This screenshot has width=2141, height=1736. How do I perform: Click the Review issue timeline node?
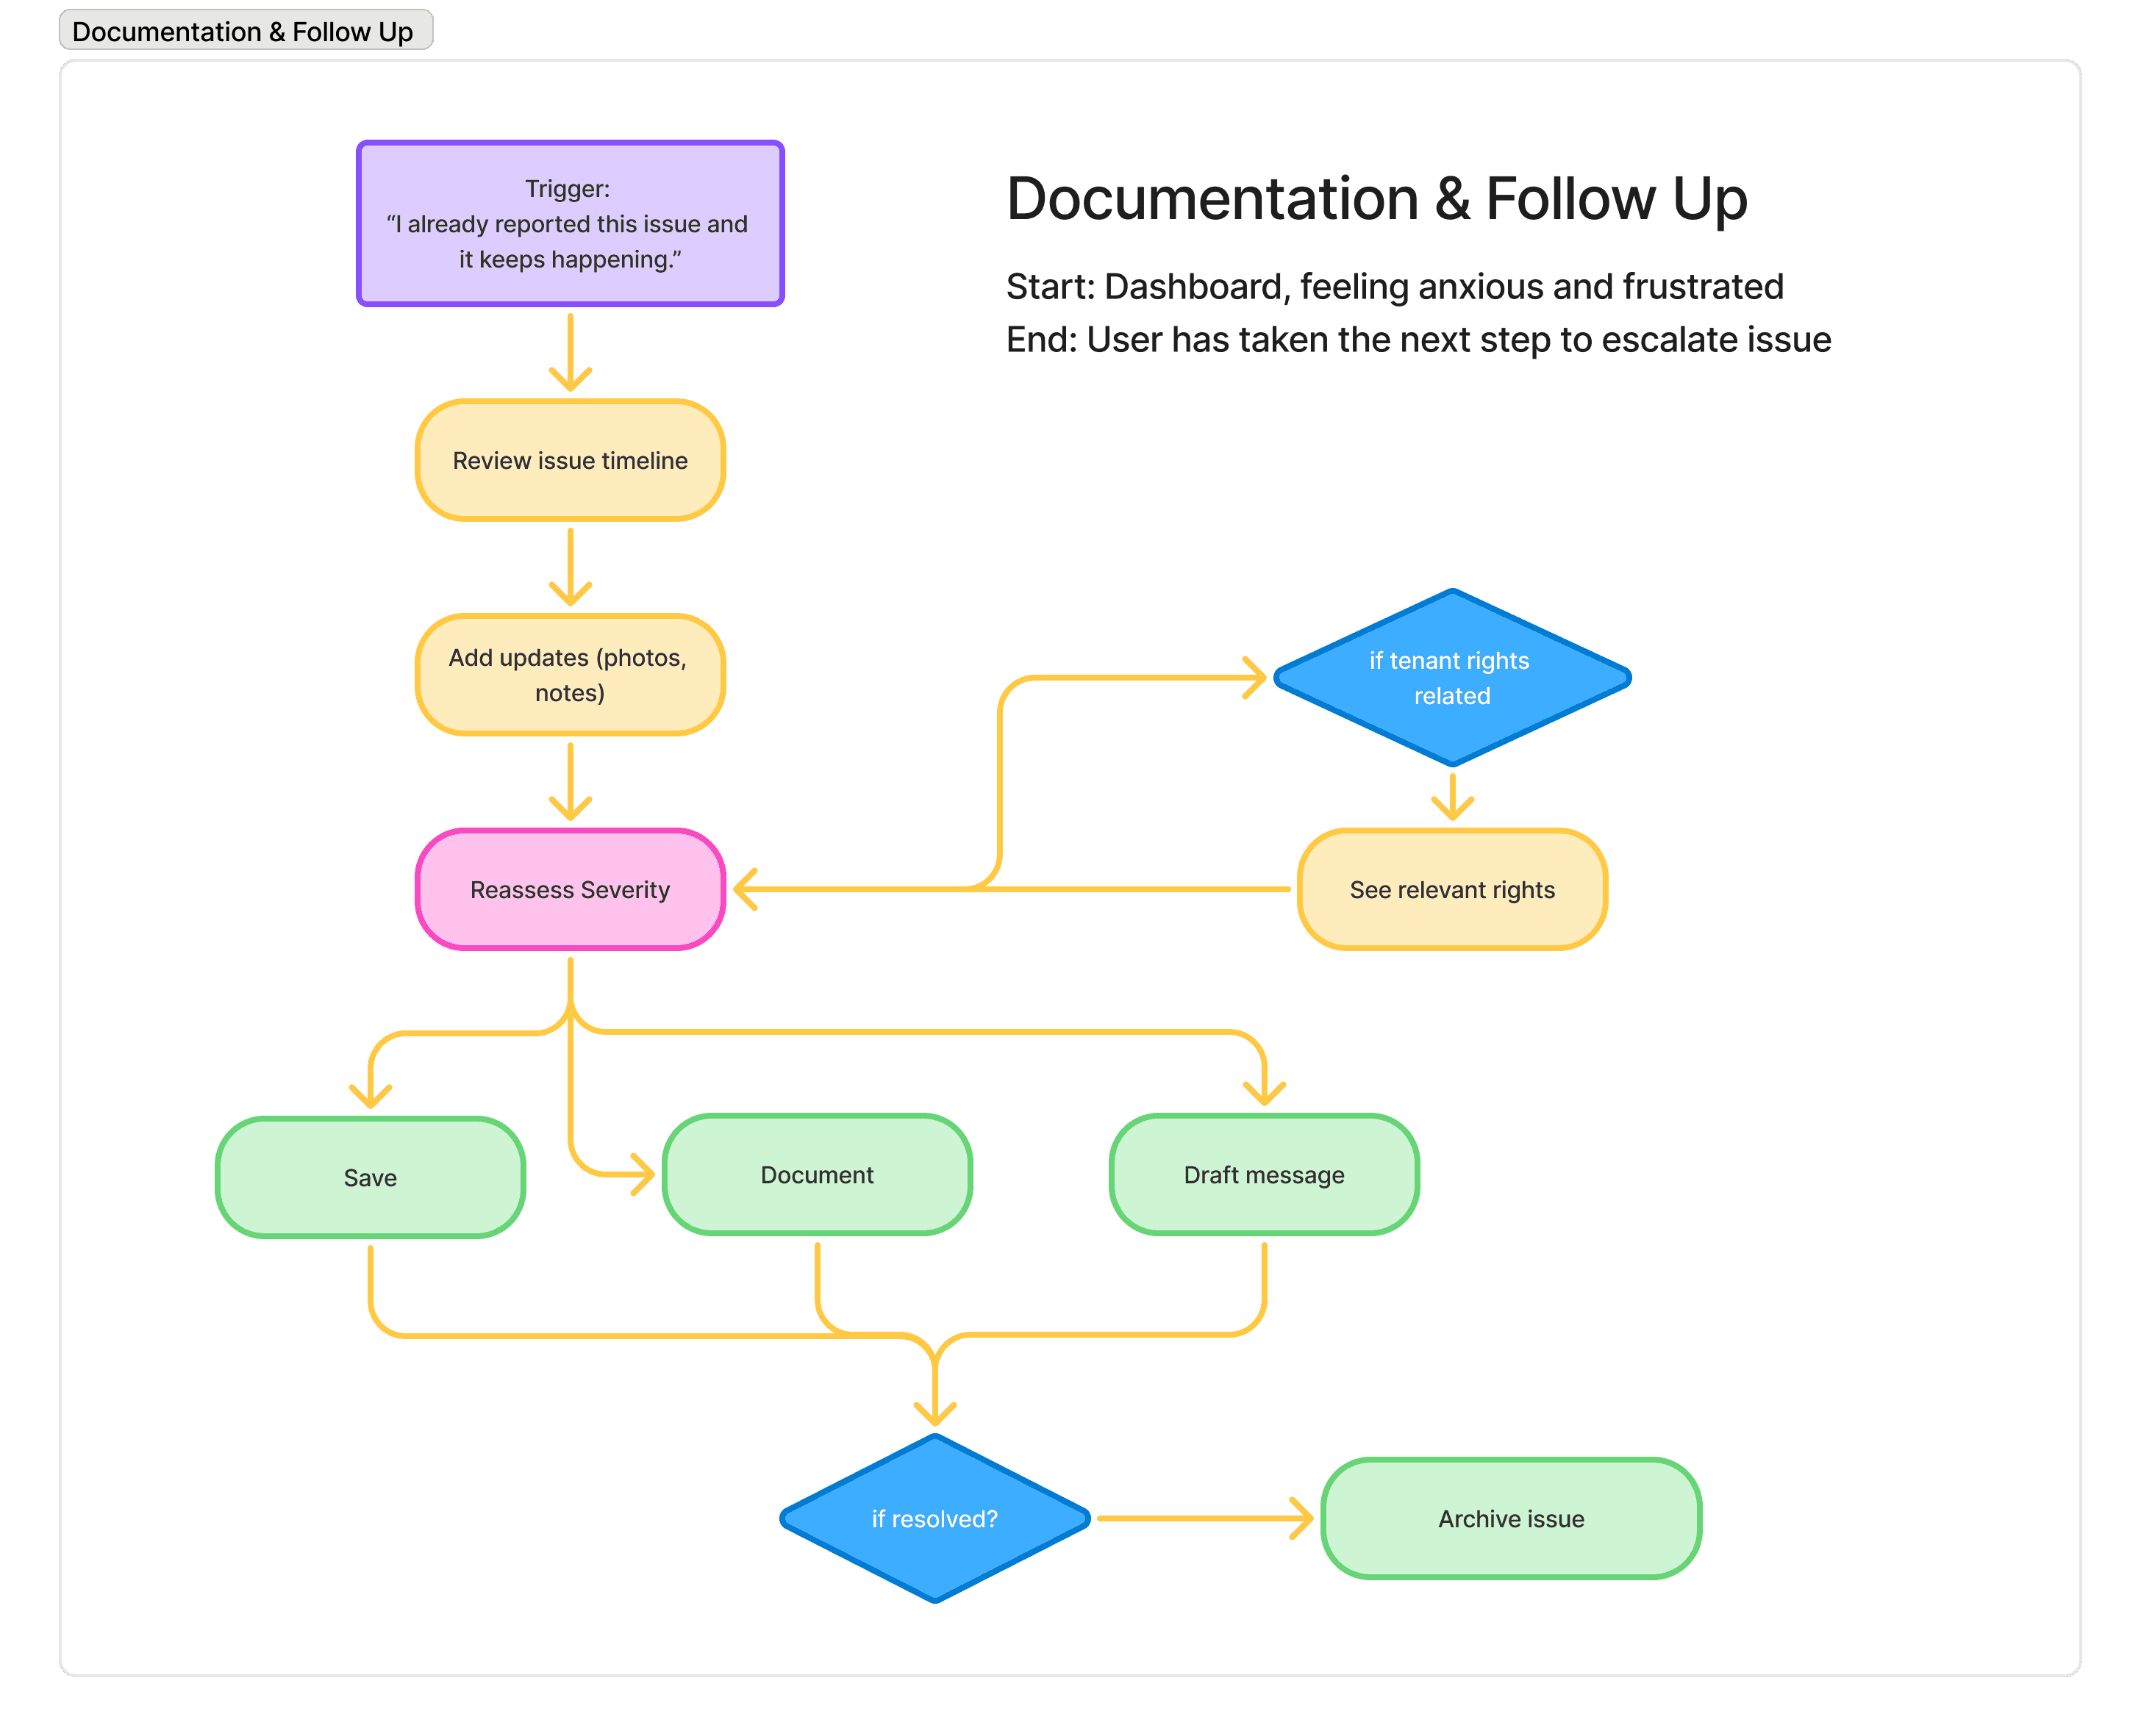click(569, 460)
